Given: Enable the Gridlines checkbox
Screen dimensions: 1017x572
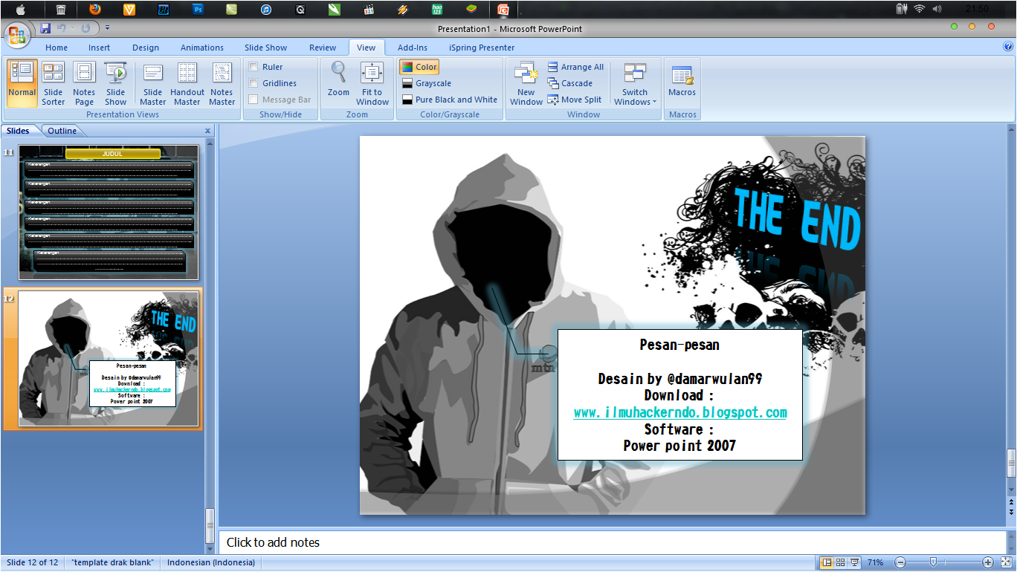Looking at the screenshot, I should coord(254,83).
